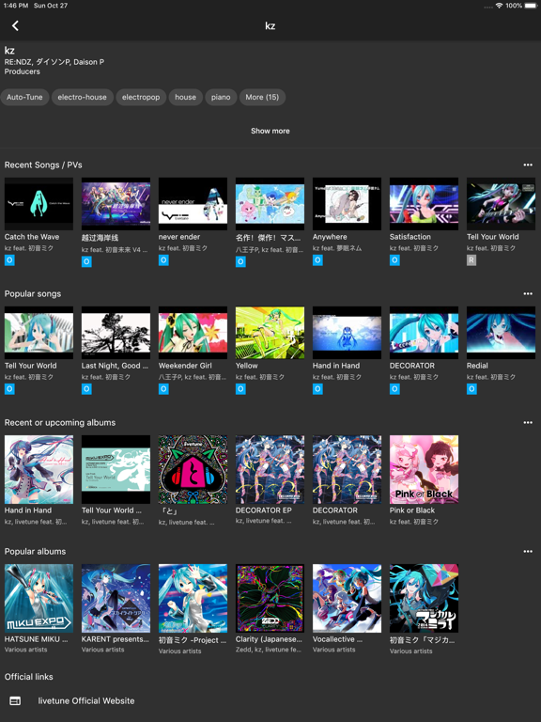
Task: Open never ender song thumbnail
Action: pos(193,203)
